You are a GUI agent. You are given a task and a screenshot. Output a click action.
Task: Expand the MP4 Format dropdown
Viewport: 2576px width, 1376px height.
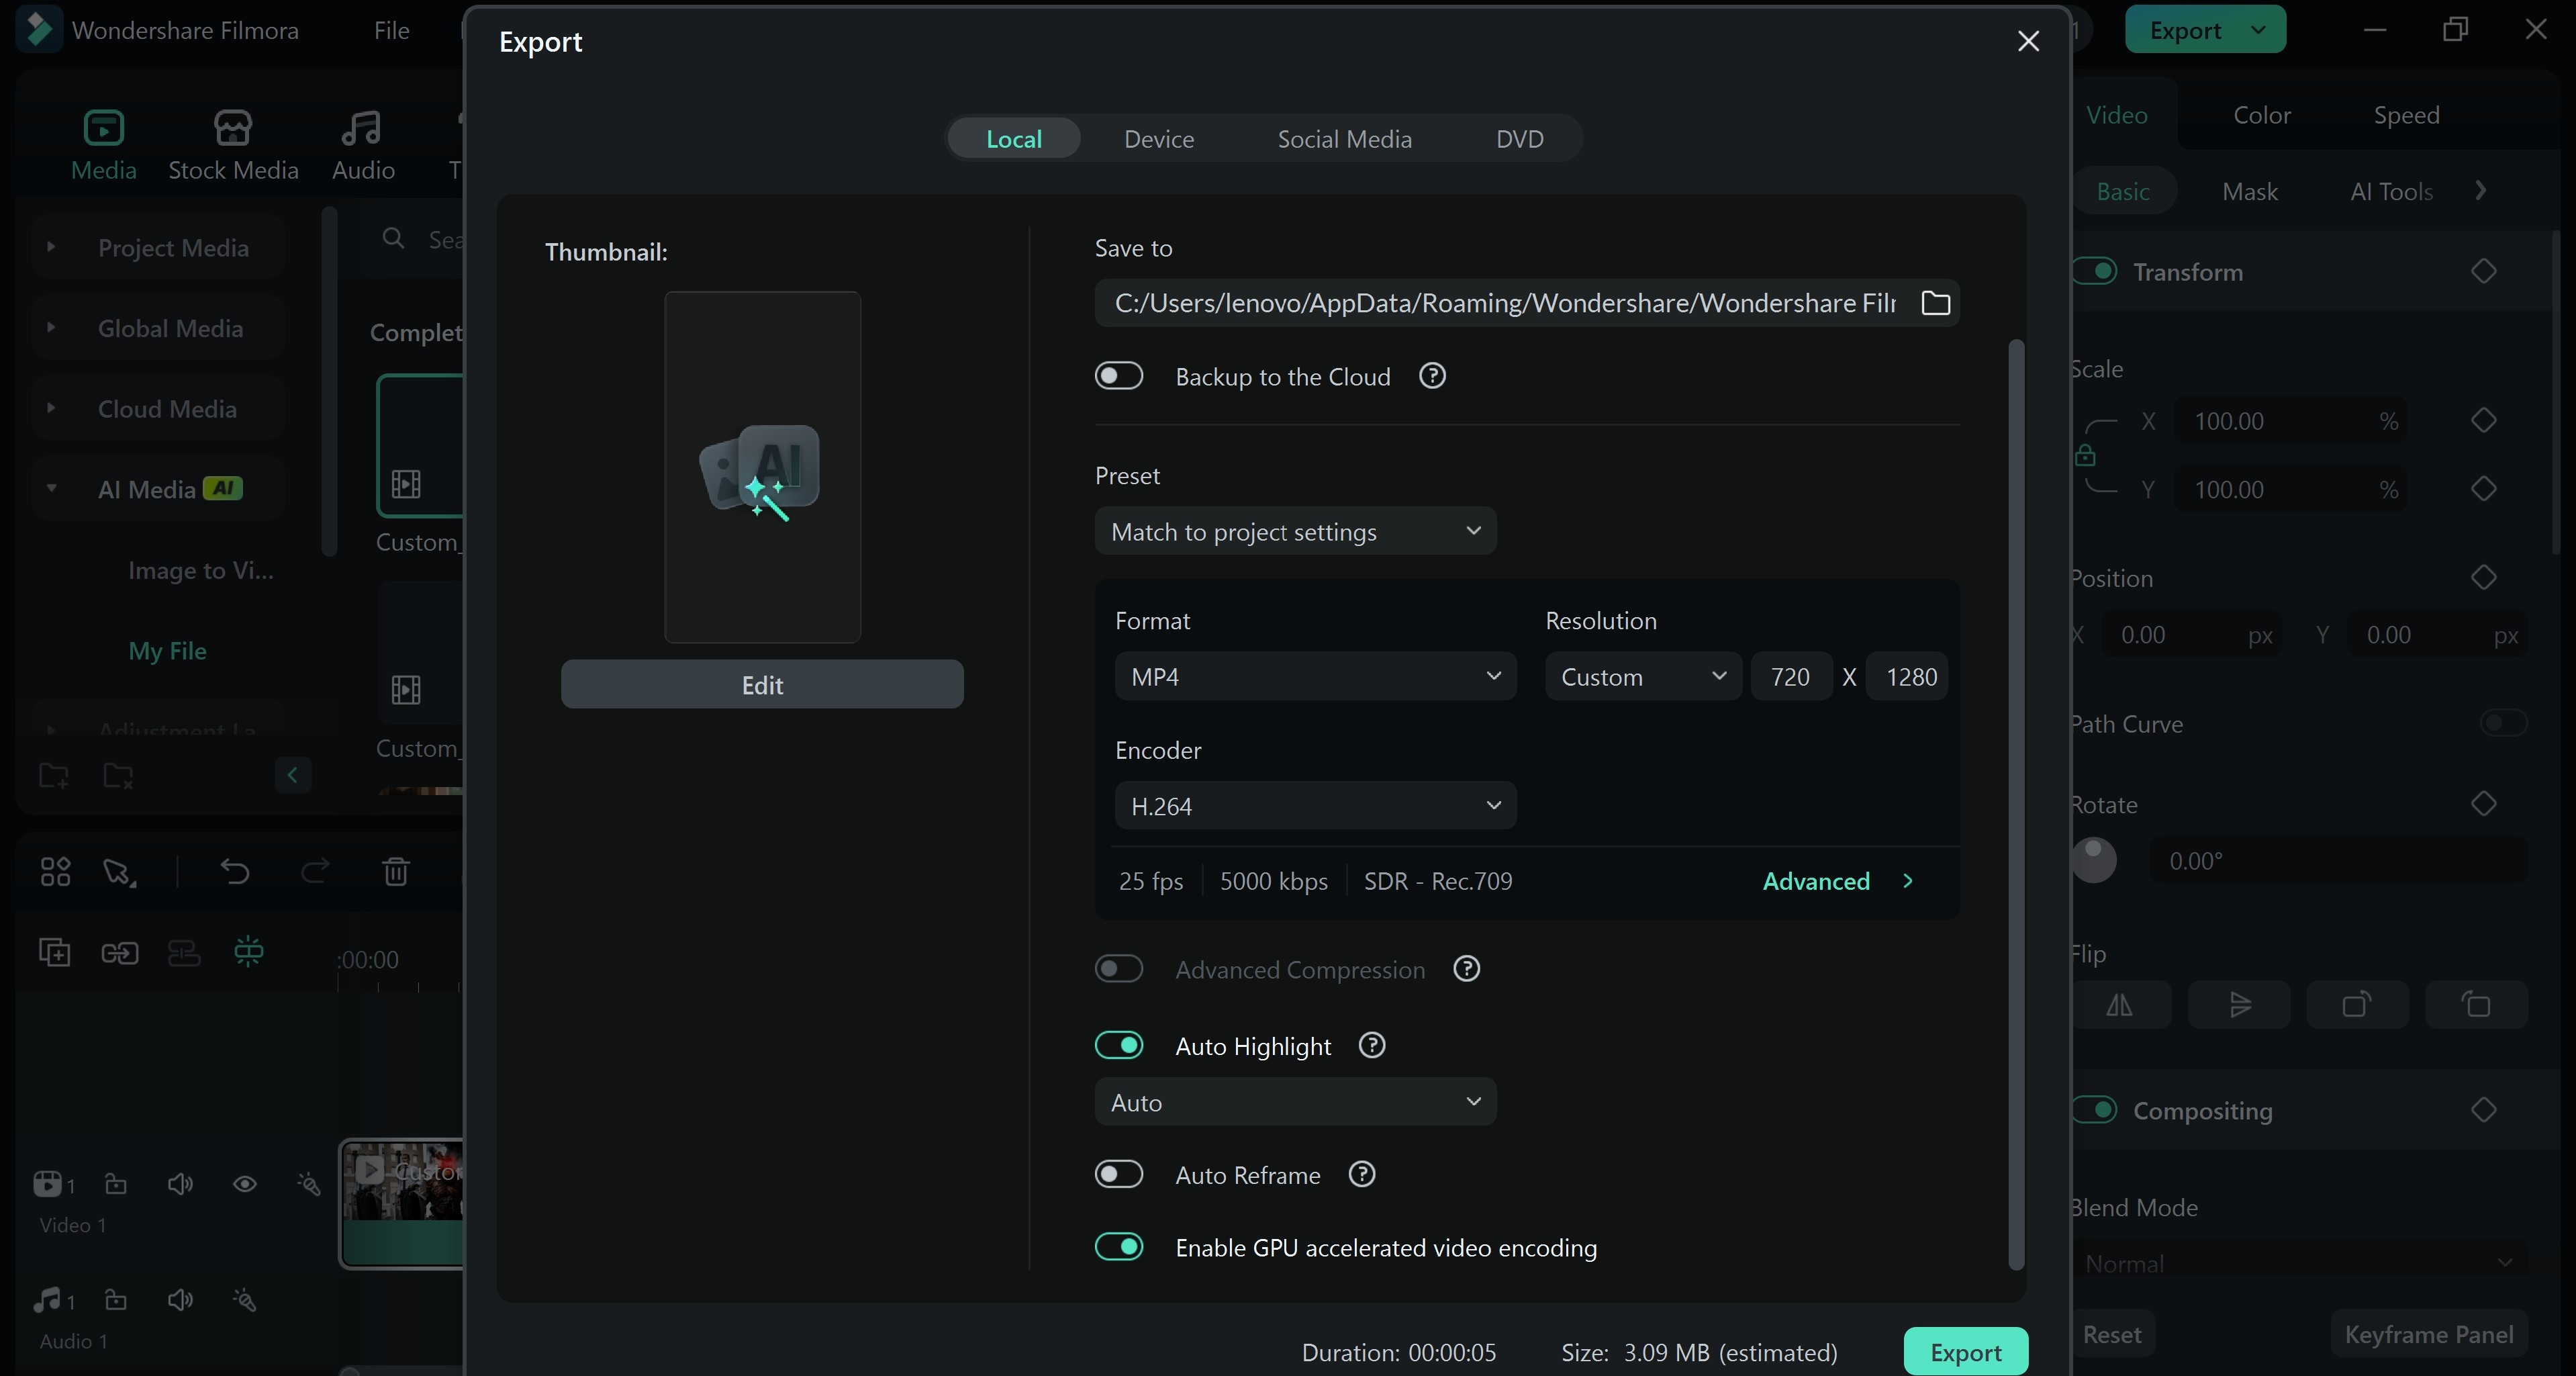pos(1314,677)
